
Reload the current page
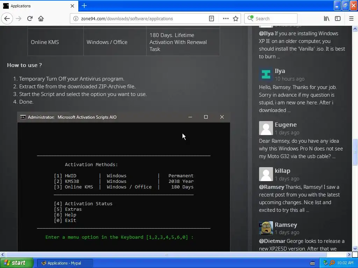click(x=30, y=18)
